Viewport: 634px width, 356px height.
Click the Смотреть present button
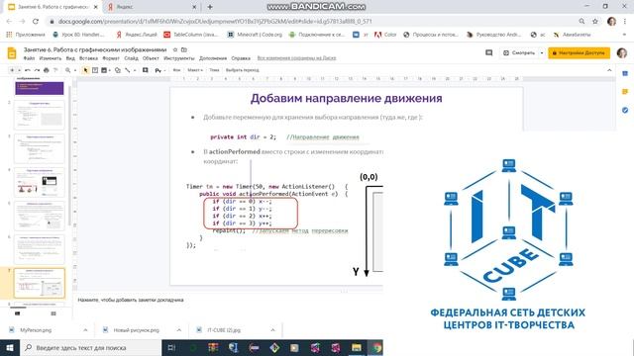tap(519, 52)
